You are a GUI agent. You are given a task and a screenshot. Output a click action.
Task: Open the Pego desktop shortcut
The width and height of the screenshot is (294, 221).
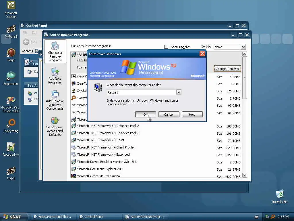[x=11, y=55]
